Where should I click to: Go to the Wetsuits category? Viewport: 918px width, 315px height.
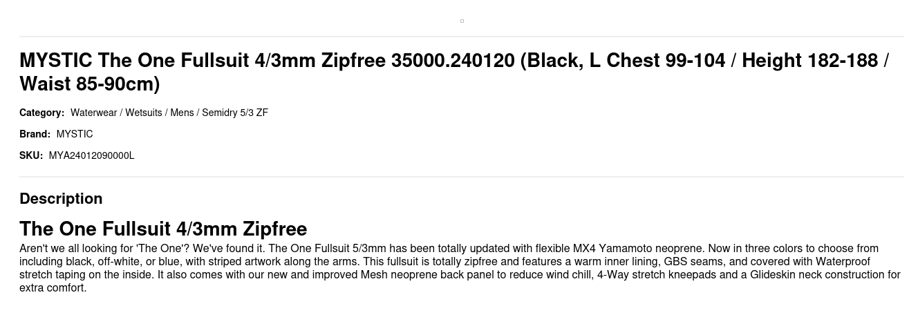pyautogui.click(x=143, y=113)
